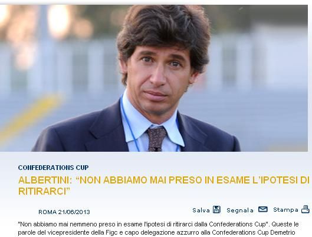Click the tie in the photo
This screenshot has height=237, width=312.
tap(157, 139)
